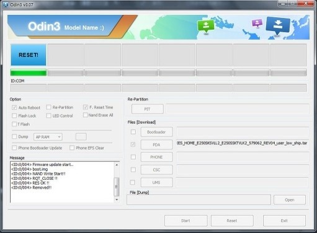Screen dimensions: 317x233
Task: Click the PIT file path field
Action: click(238, 108)
